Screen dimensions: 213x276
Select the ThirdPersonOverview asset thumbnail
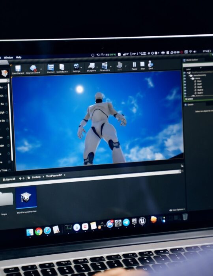tap(26, 197)
